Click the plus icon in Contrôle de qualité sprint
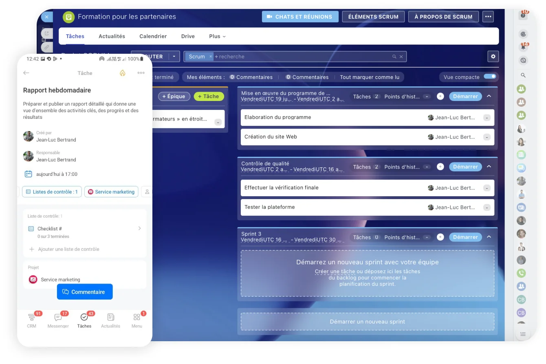Viewport: 546px width, 364px height. point(440,167)
